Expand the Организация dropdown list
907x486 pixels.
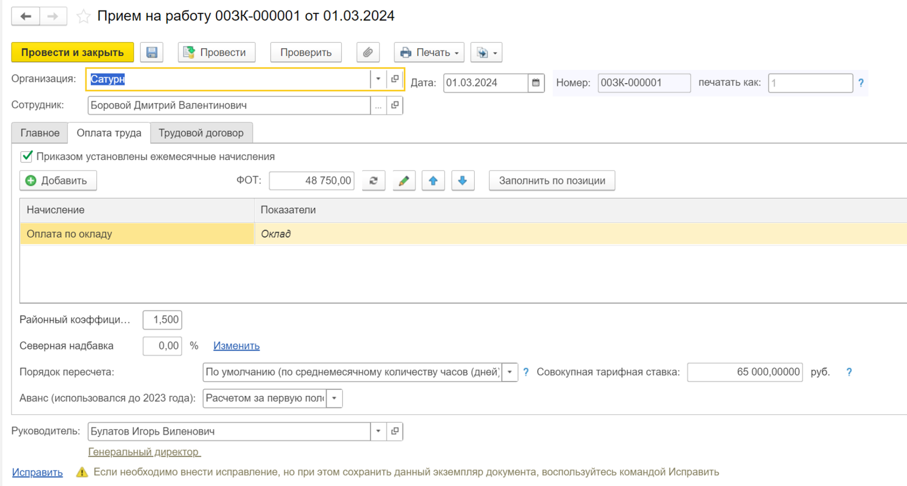pyautogui.click(x=378, y=79)
